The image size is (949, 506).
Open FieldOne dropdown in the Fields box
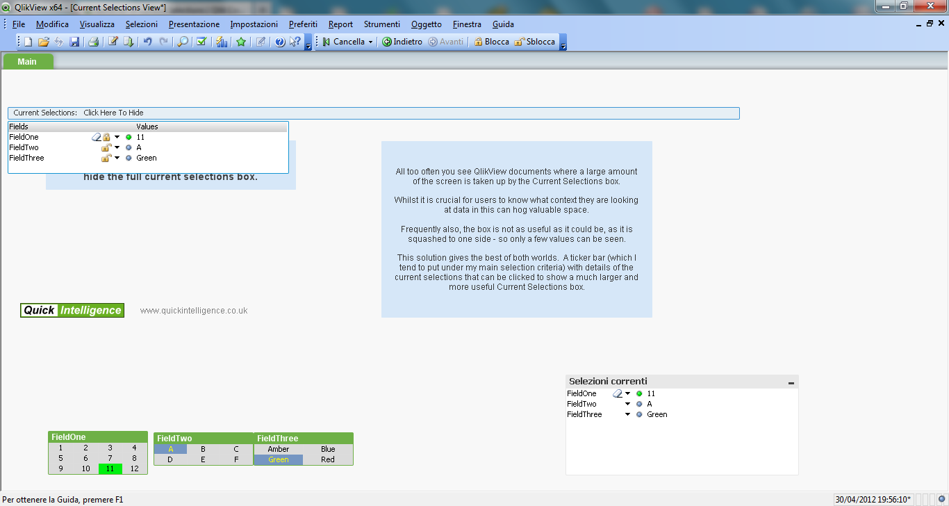(x=117, y=137)
